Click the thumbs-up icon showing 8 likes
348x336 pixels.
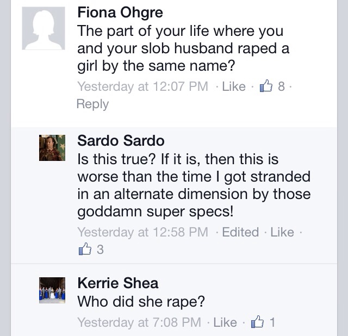pyautogui.click(x=266, y=86)
